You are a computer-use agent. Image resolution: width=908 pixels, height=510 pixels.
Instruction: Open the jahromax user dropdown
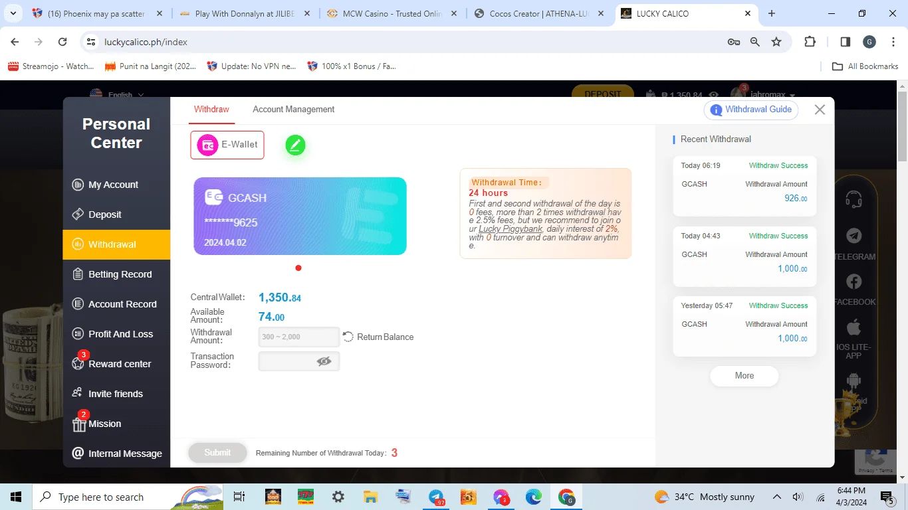pos(764,95)
